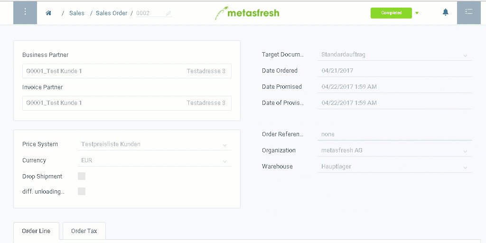The width and height of the screenshot is (486, 243).
Task: Expand the document status arrow
Action: (x=417, y=13)
